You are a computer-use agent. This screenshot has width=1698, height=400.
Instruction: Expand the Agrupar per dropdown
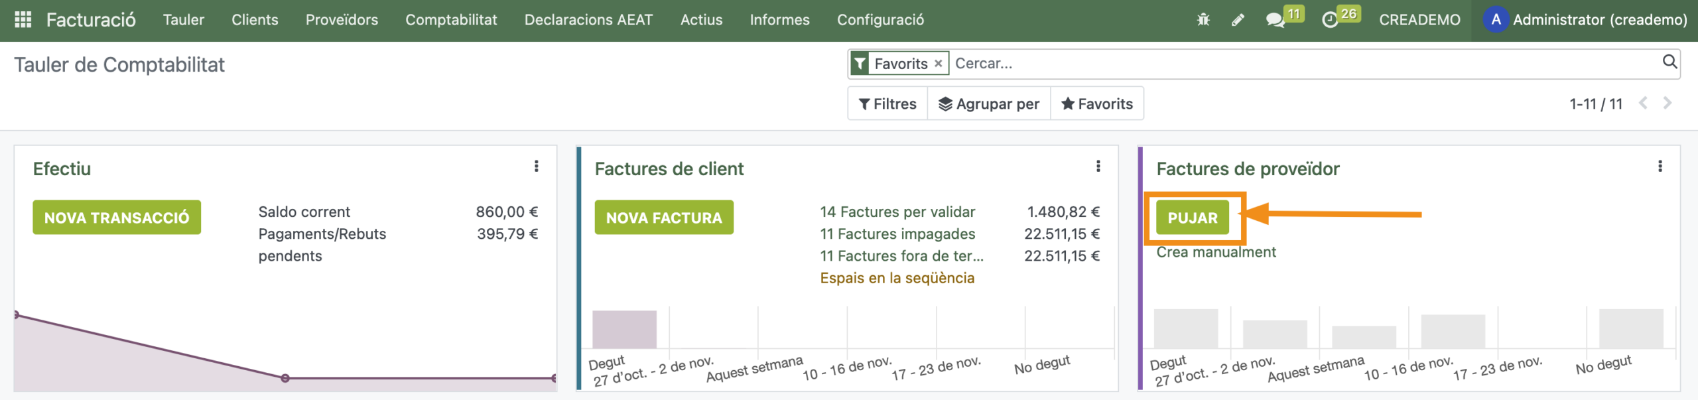988,104
